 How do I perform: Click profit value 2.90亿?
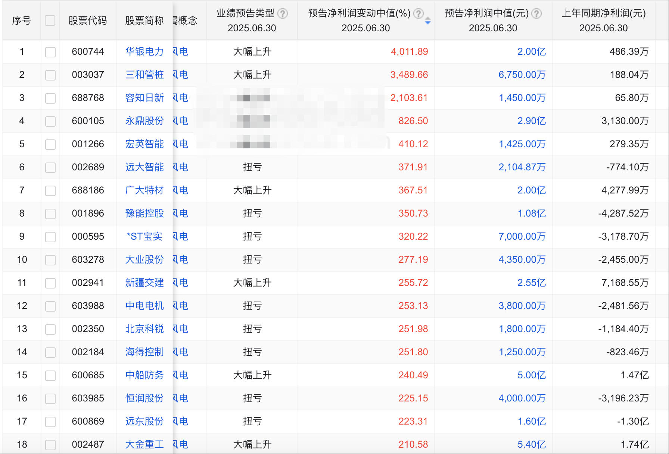tap(532, 121)
